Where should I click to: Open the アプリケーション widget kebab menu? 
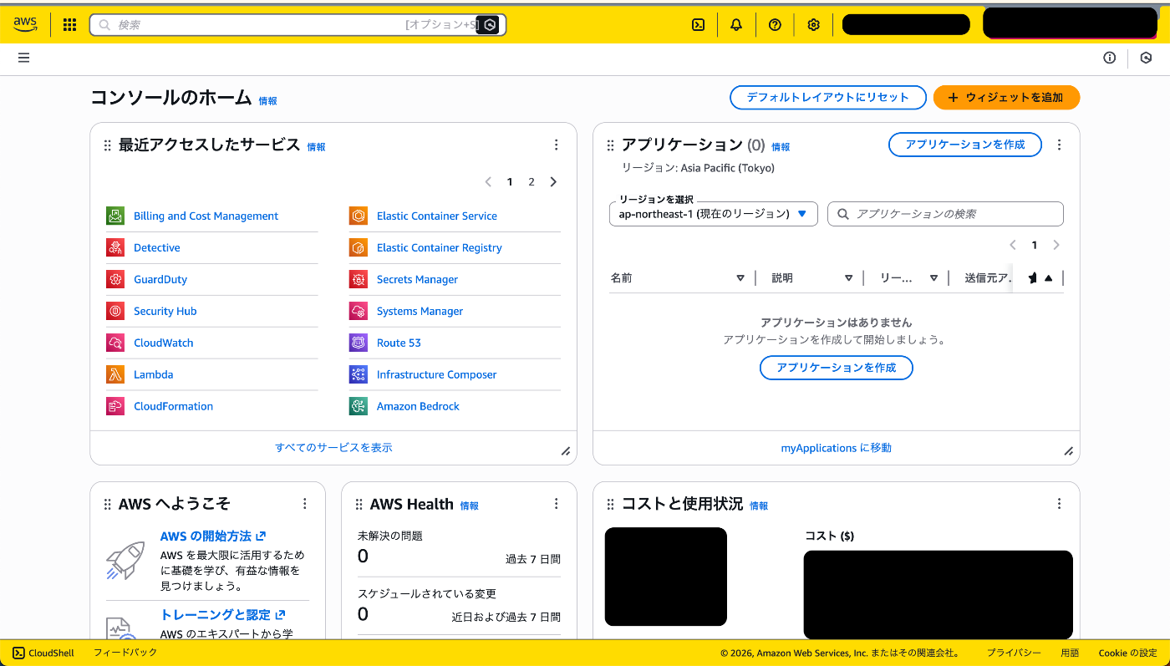pyautogui.click(x=1059, y=145)
